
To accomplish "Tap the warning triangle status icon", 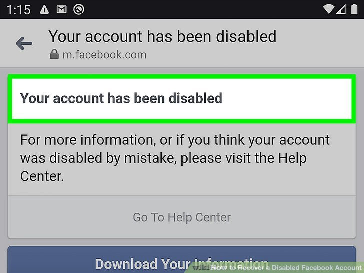I will click(44, 9).
